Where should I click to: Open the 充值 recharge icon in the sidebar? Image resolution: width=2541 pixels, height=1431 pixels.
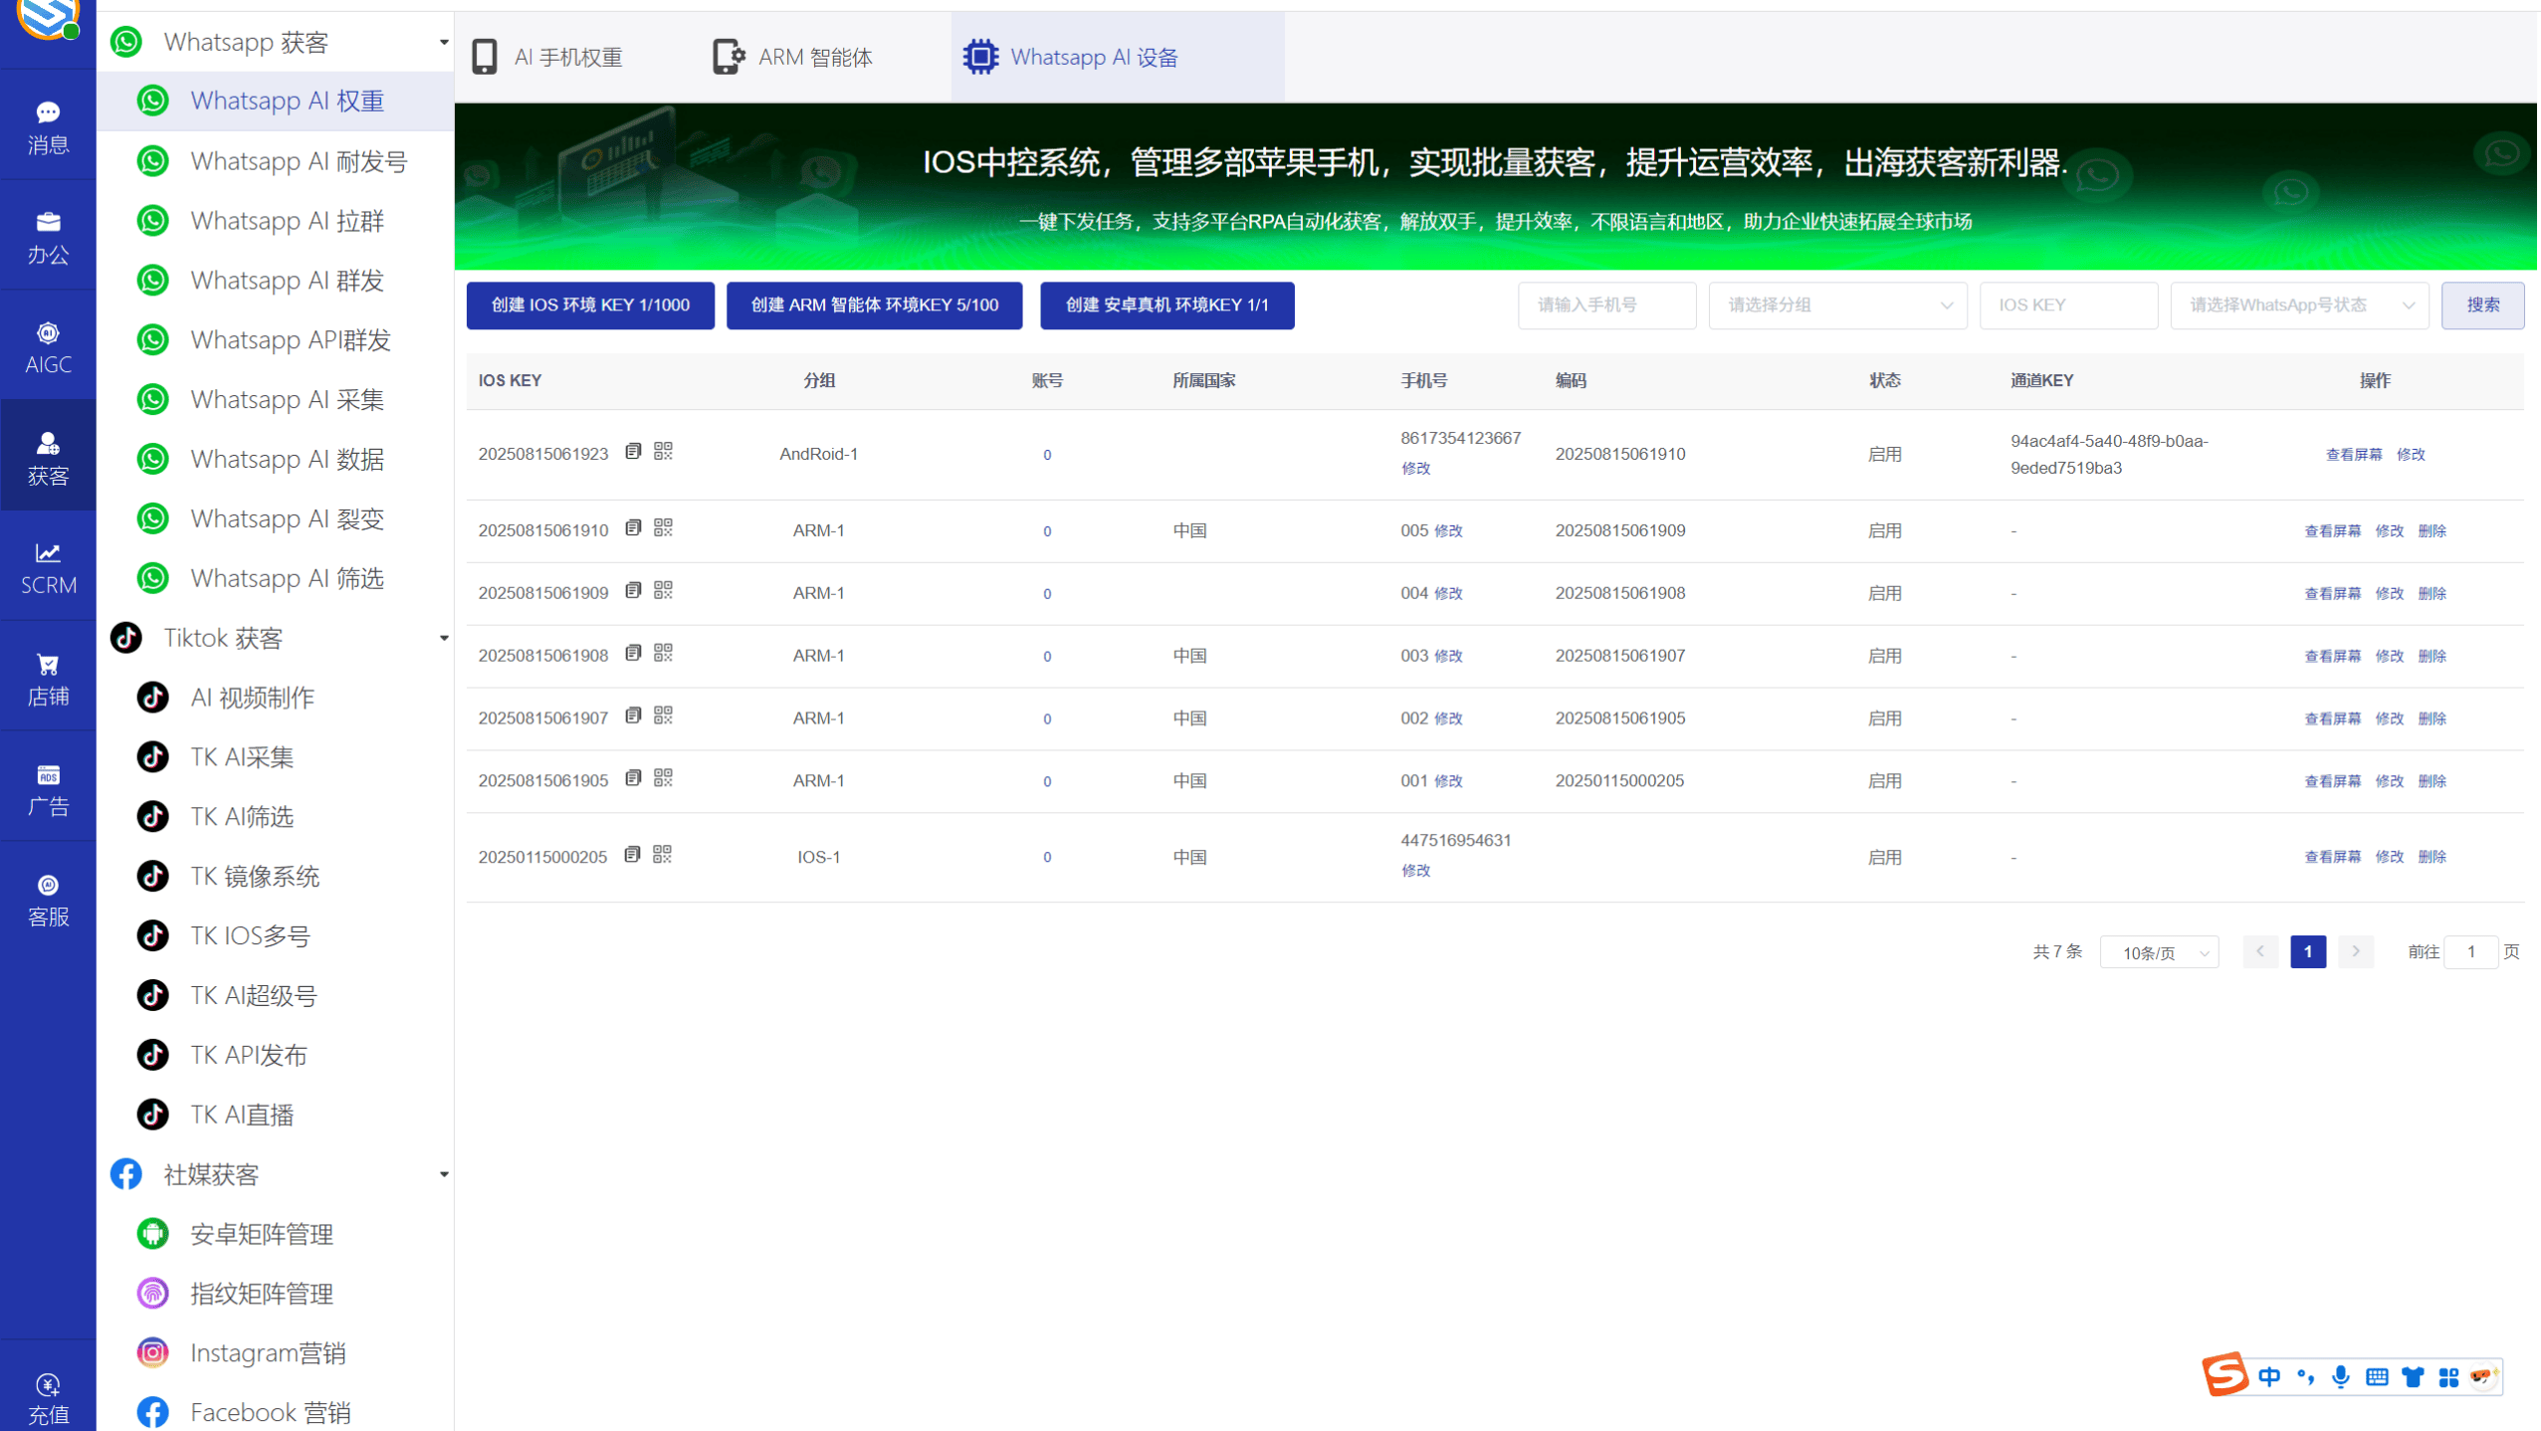(x=48, y=1393)
